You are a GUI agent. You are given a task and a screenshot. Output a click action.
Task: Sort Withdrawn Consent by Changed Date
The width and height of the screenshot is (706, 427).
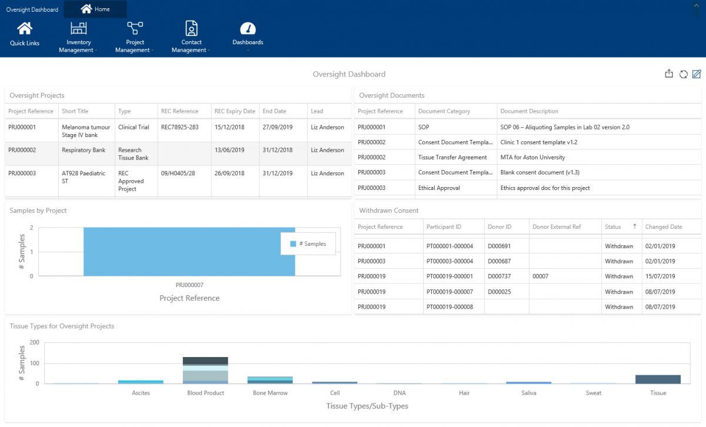point(671,227)
